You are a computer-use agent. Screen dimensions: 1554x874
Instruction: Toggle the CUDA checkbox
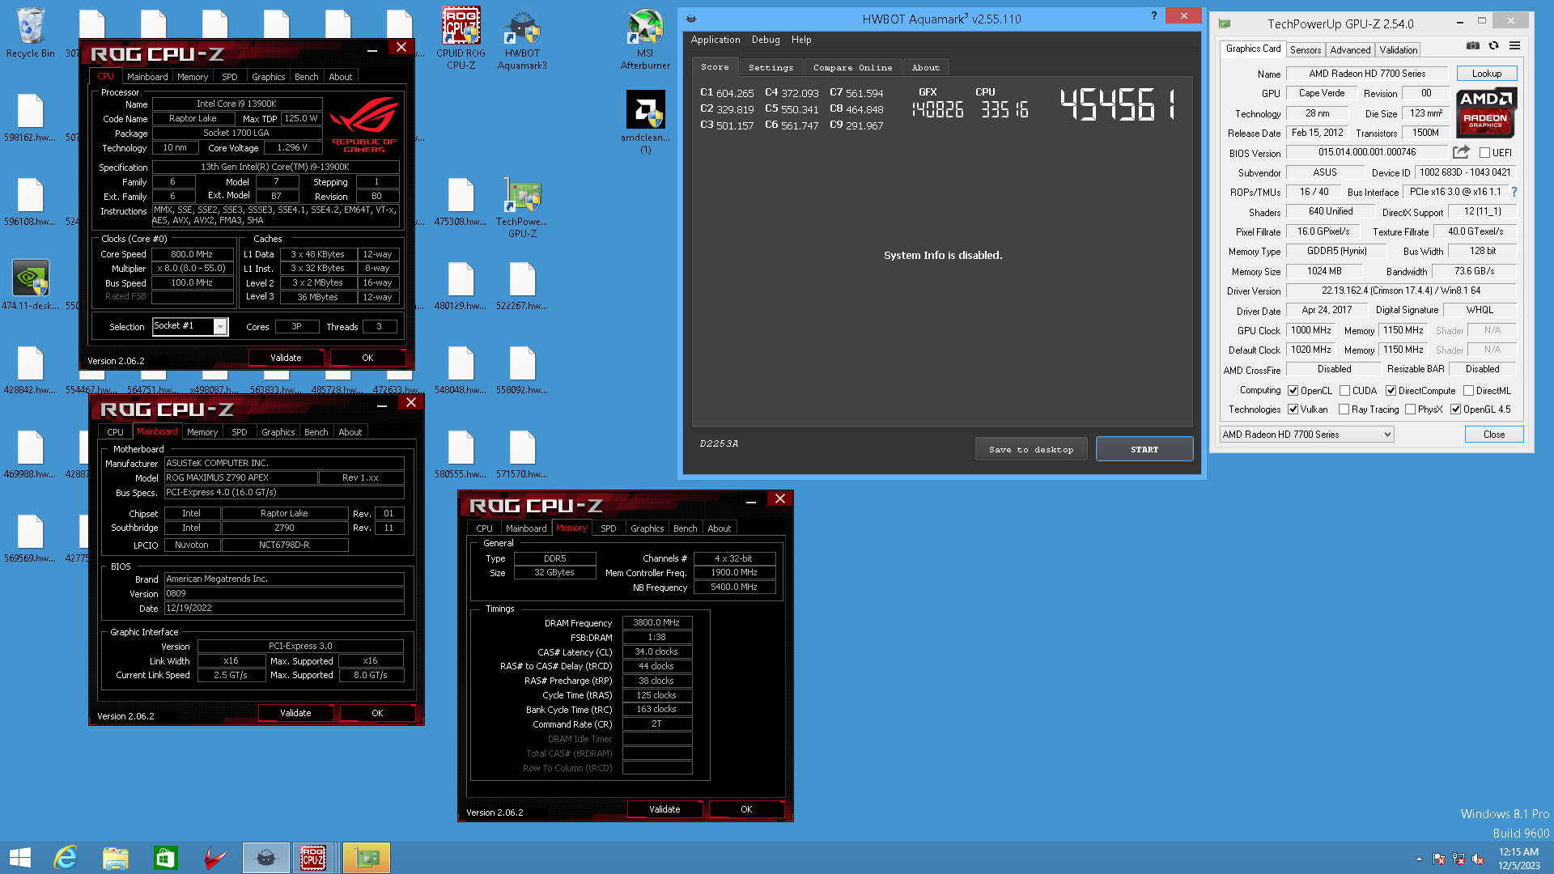tap(1344, 390)
